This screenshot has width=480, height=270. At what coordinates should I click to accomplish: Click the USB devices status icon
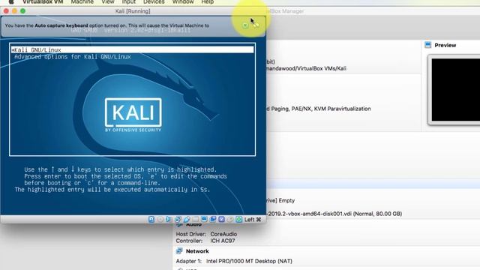pyautogui.click(x=187, y=220)
